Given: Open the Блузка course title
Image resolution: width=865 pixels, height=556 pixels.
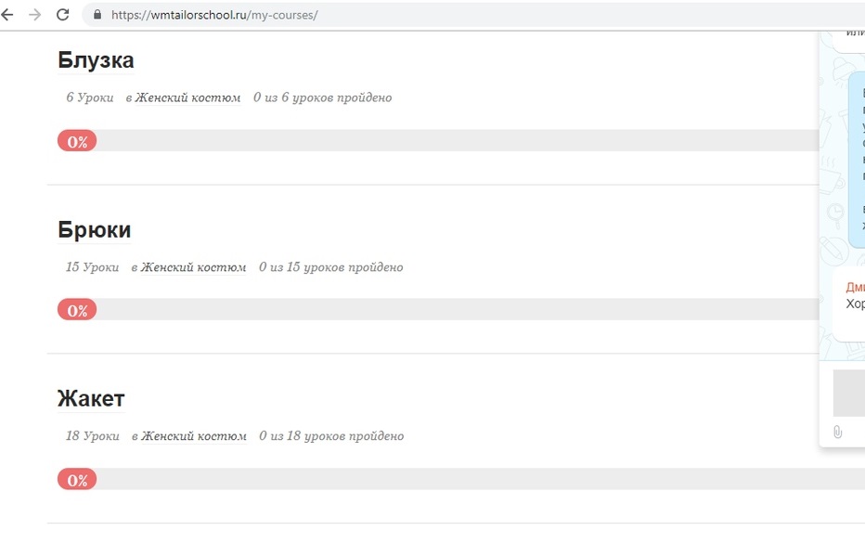Looking at the screenshot, I should click(96, 60).
